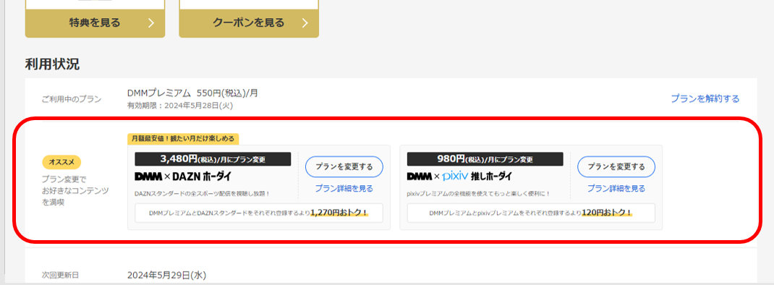Click the pixivプレミアムの全機能 description
The width and height of the screenshot is (774, 285).
pyautogui.click(x=478, y=194)
